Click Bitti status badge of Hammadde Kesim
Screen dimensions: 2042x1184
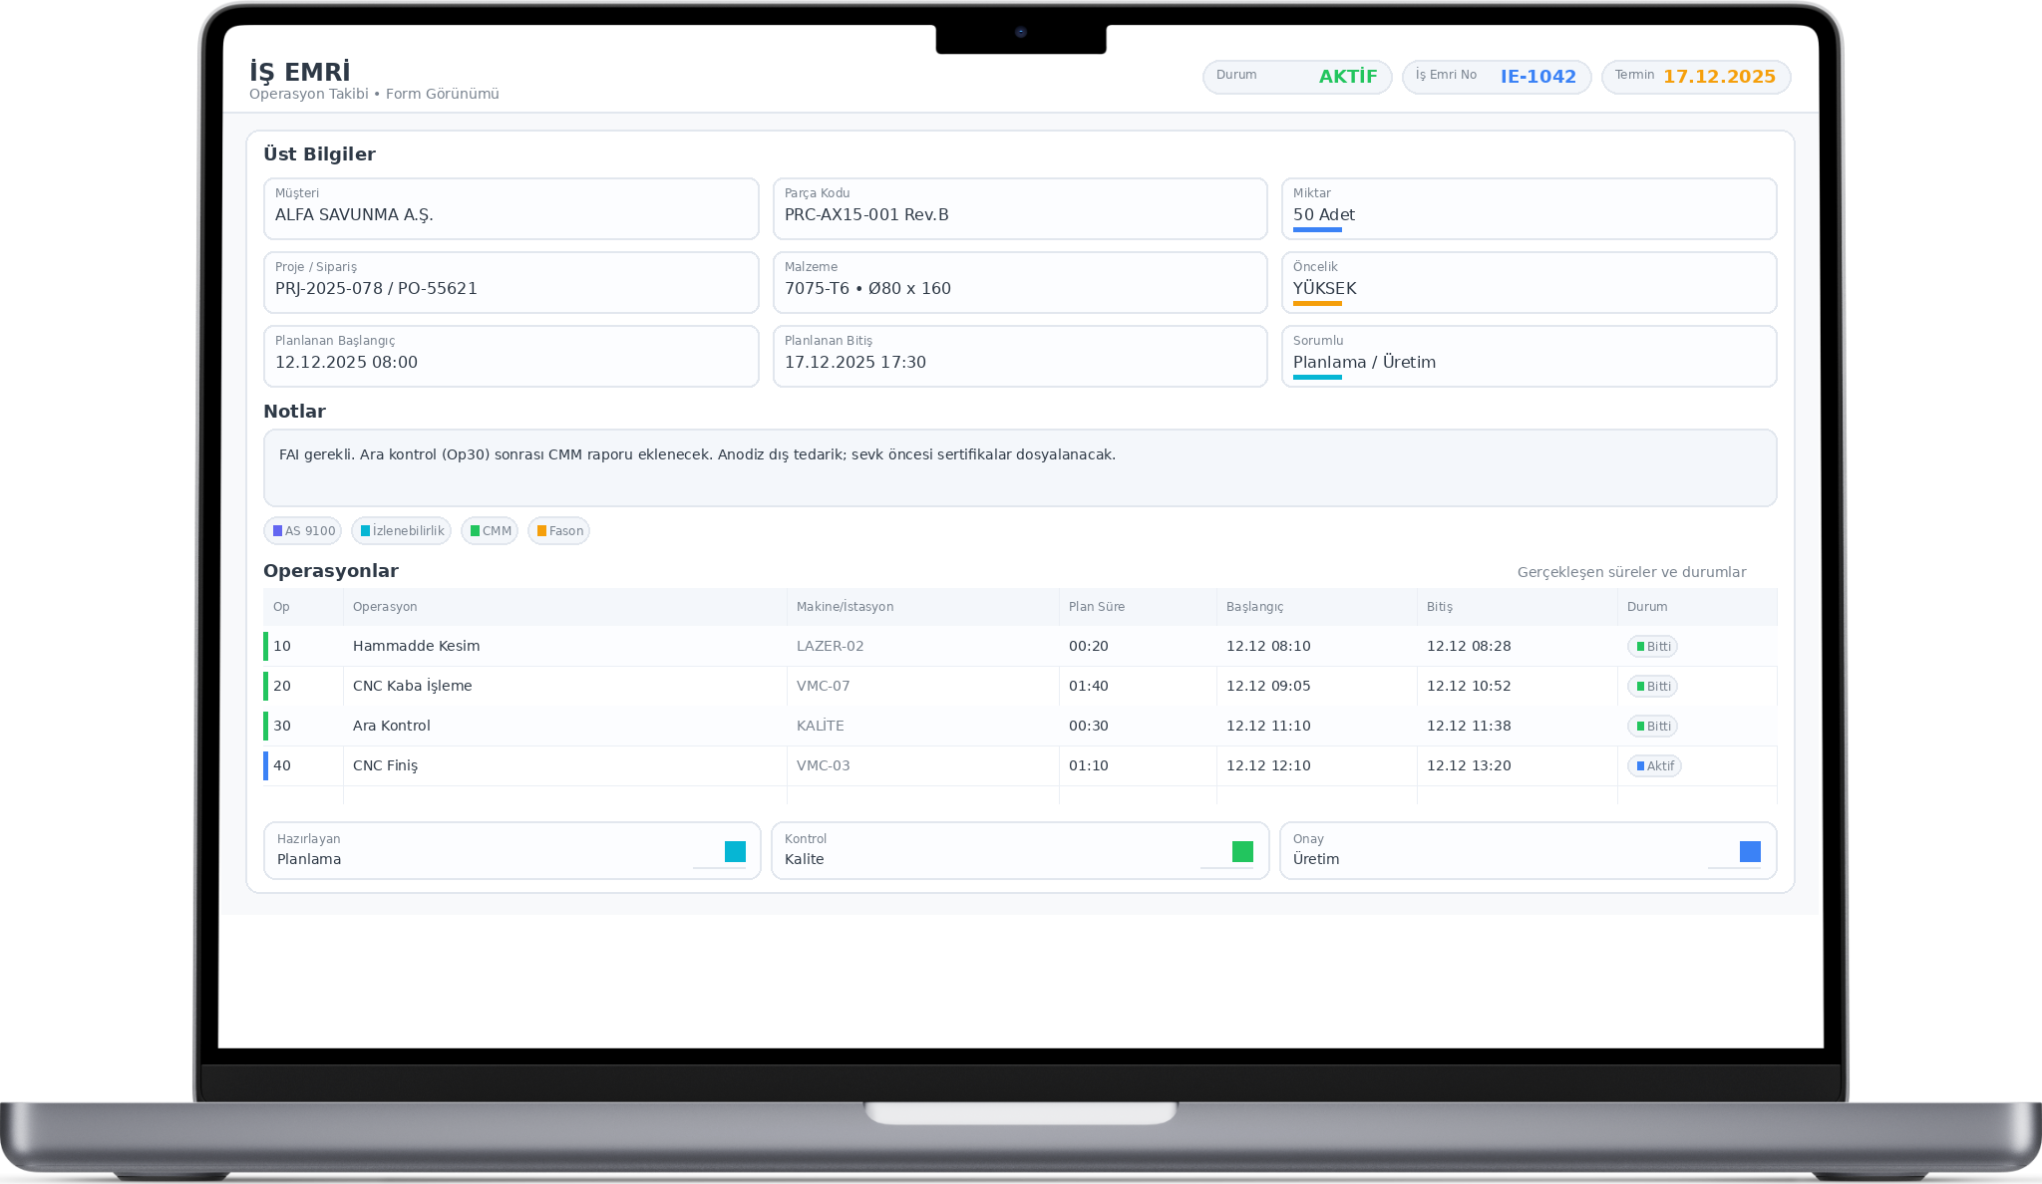(x=1652, y=647)
